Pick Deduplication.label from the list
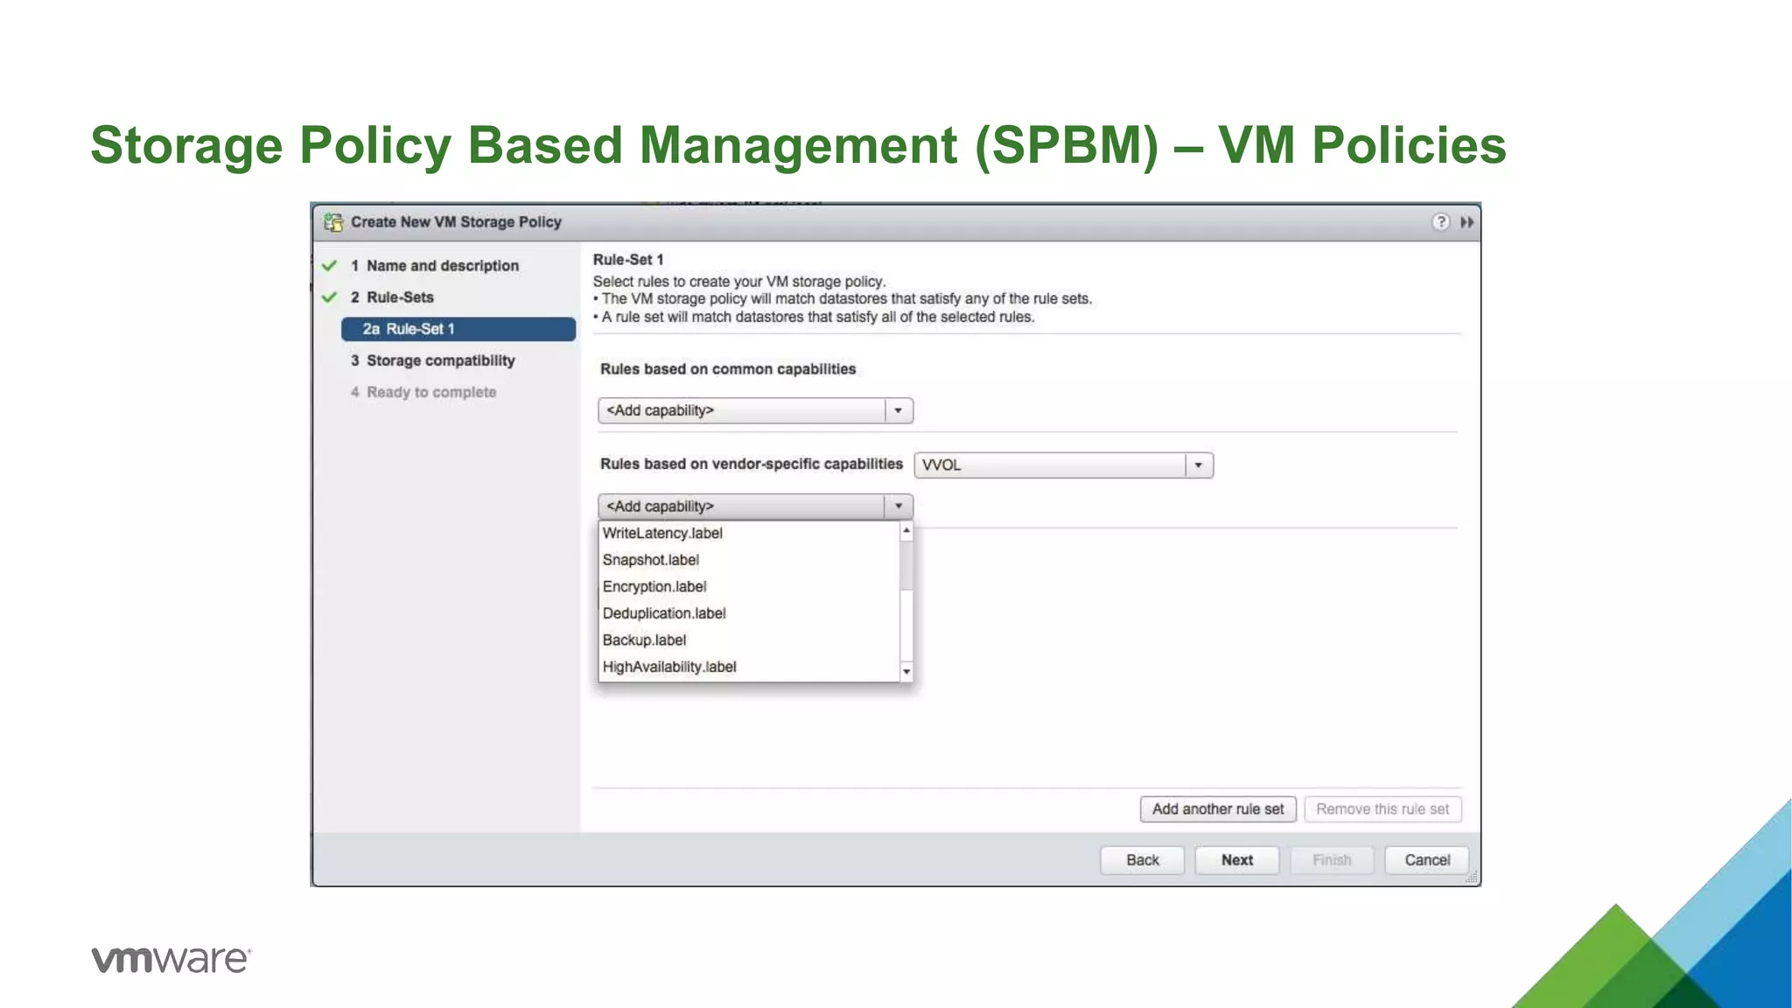Viewport: 1792px width, 1008px height. tap(663, 613)
